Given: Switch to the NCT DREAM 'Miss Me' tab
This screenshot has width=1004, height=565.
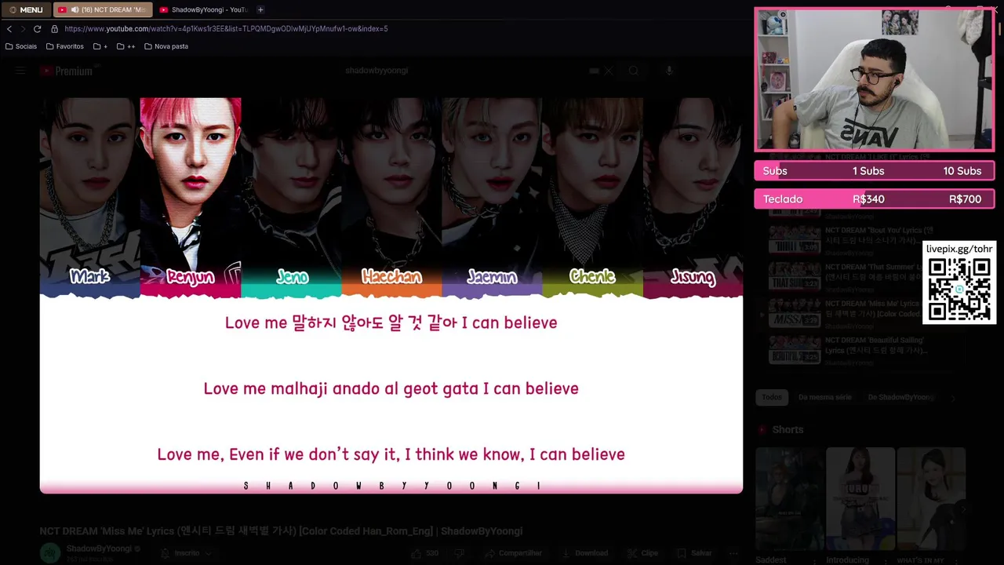Looking at the screenshot, I should pyautogui.click(x=102, y=9).
